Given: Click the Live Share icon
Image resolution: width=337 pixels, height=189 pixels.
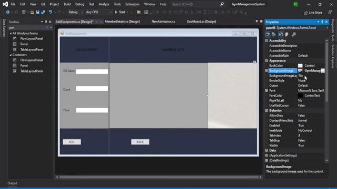Looking at the screenshot, I should click(305, 13).
